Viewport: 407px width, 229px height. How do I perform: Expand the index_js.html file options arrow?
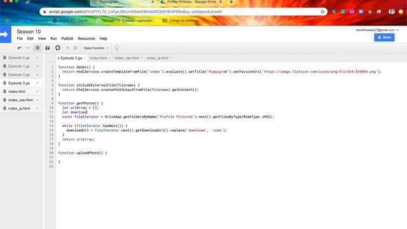tap(38, 109)
